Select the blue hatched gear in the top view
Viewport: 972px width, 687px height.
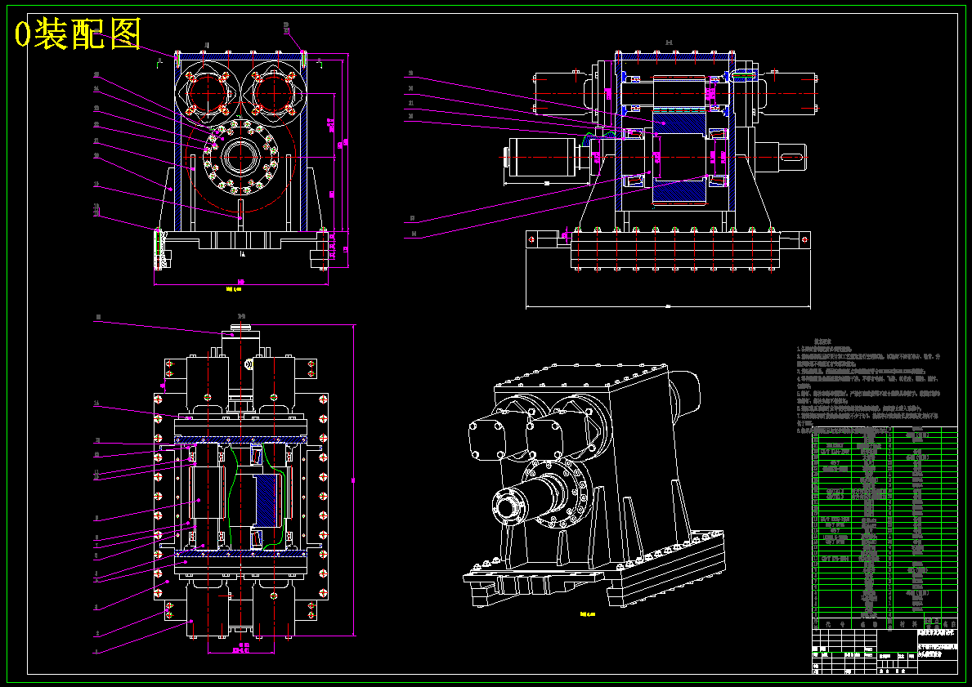click(268, 501)
